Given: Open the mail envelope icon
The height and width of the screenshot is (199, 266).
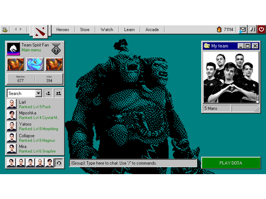Looking at the screenshot, I should coord(243,30).
